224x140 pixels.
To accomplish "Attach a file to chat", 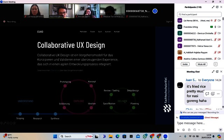I will (x=189, y=130).
